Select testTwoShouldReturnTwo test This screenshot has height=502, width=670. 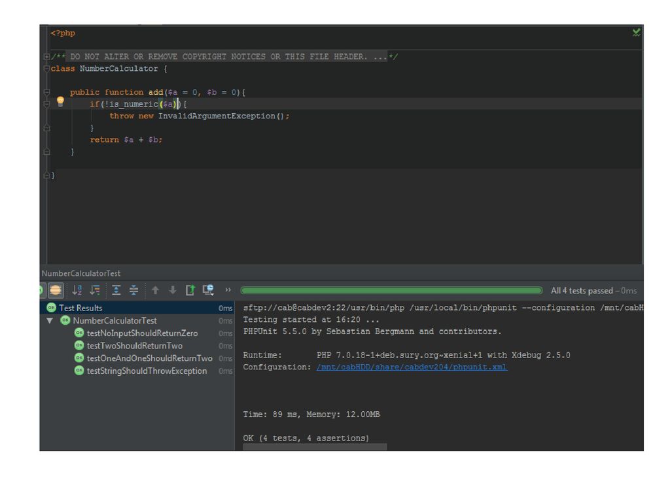point(135,346)
